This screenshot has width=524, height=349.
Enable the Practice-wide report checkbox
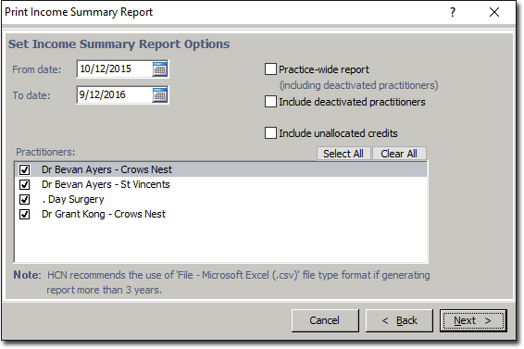pyautogui.click(x=270, y=69)
